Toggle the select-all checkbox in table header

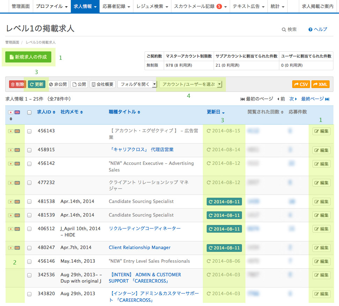[x=29, y=112]
